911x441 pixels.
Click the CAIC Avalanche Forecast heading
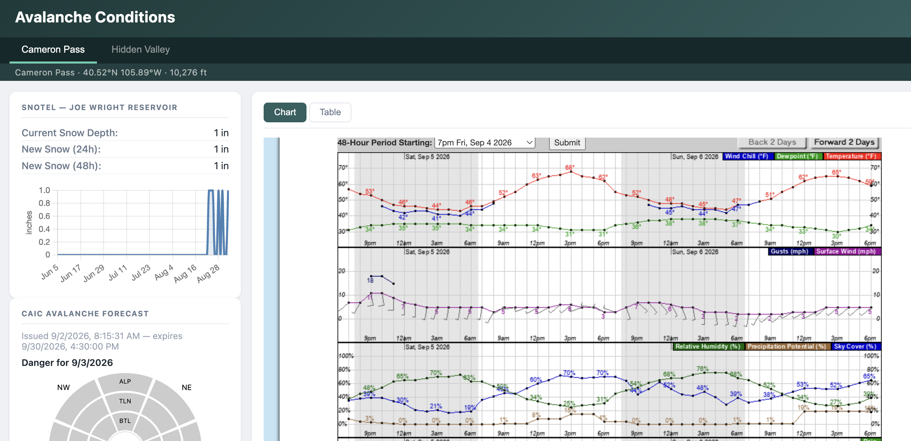tap(85, 314)
